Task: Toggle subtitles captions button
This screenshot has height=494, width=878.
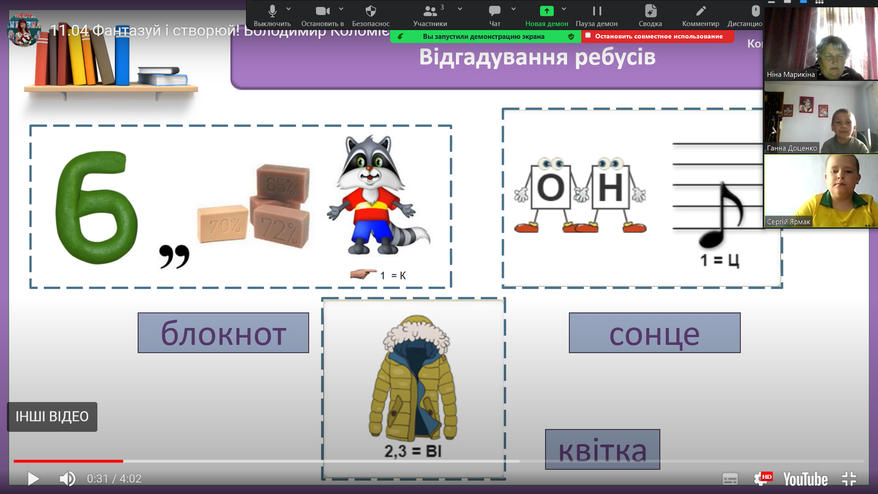Action: [730, 479]
